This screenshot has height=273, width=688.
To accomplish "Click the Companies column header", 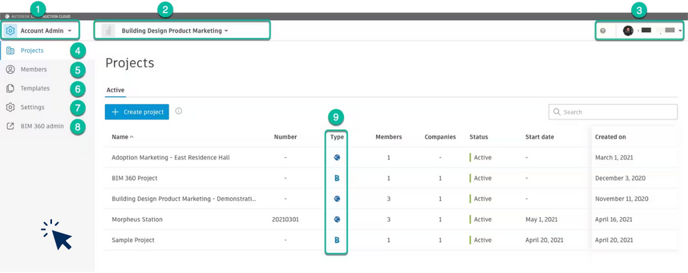I will pos(440,136).
